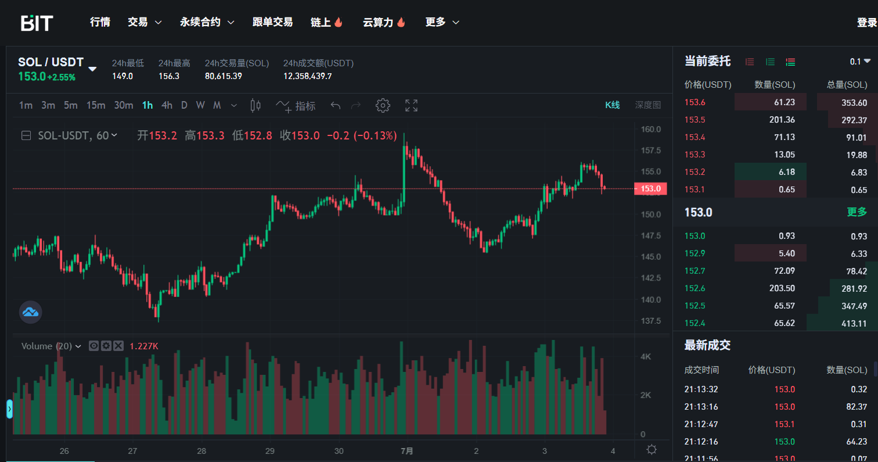Expand the left side panel handle
Screen dimensions: 878x462
[x=9, y=409]
